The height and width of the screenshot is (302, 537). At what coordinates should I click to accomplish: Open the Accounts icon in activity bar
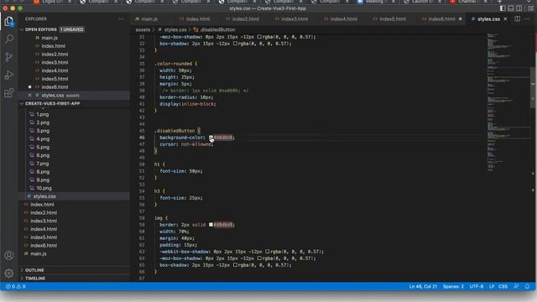coord(9,255)
